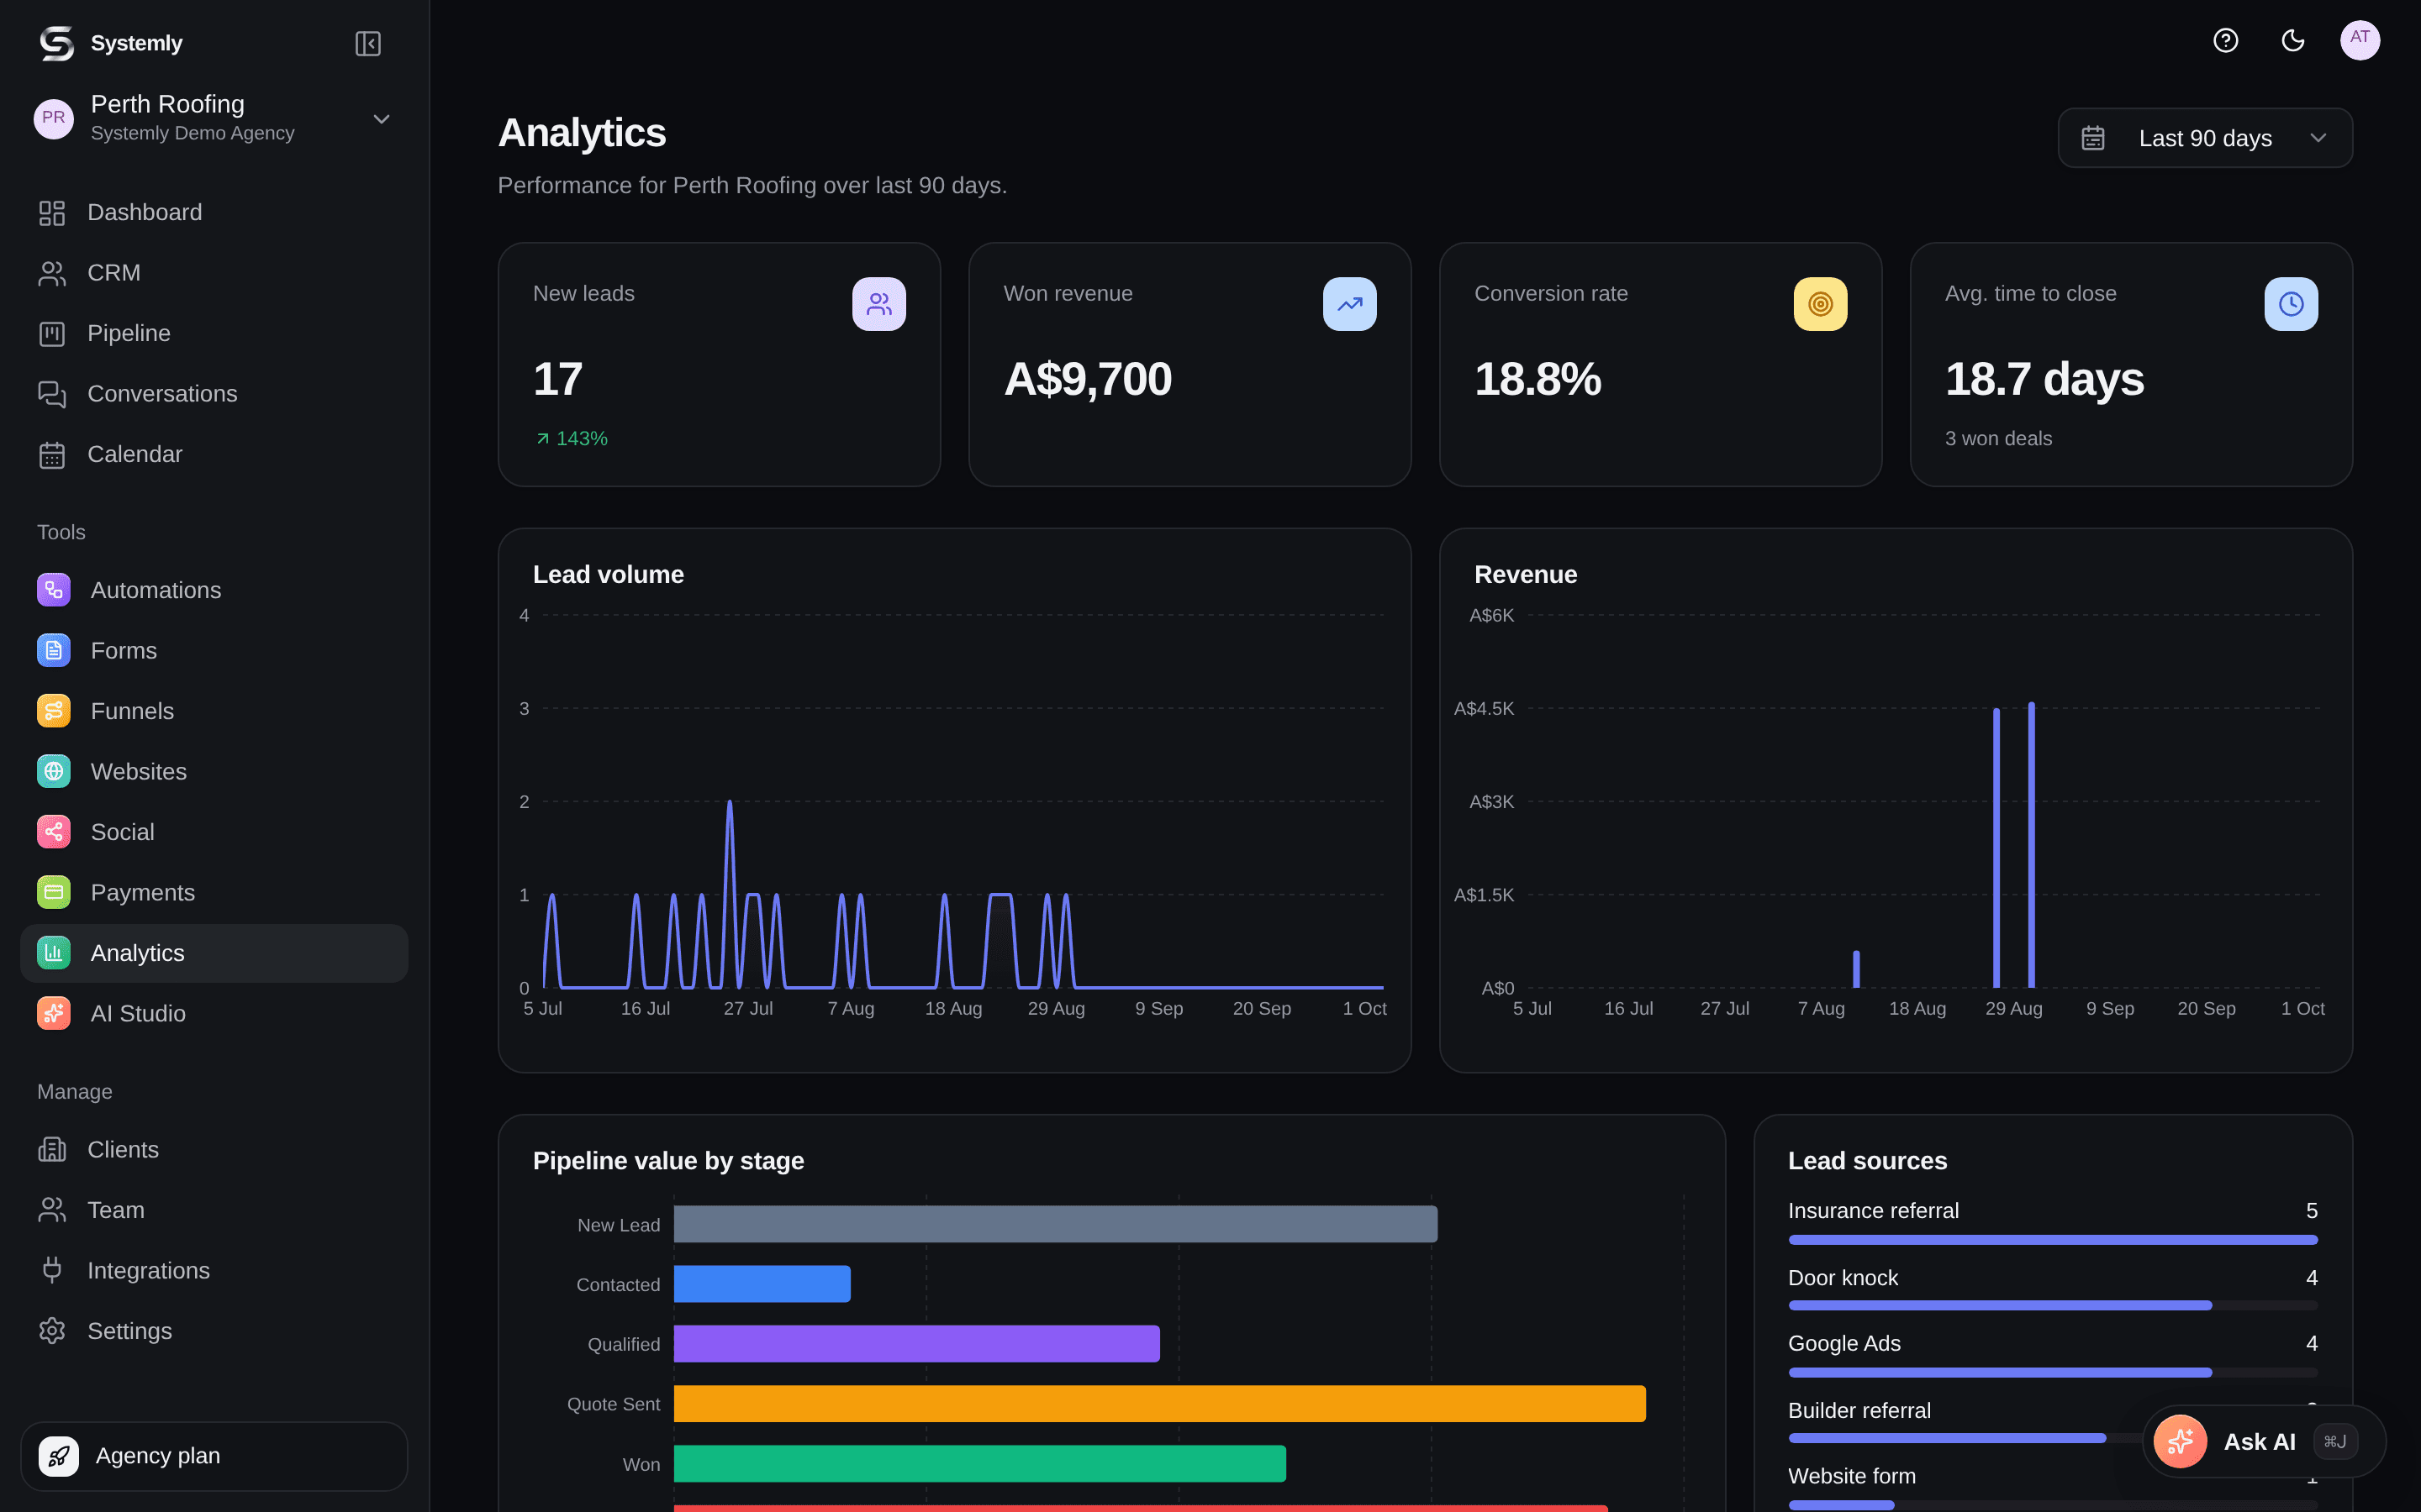Click the 3 won deals text
Screen dimensions: 2421x1512
pyautogui.click(x=1998, y=438)
